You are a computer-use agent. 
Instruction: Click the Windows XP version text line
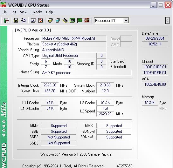76,154
